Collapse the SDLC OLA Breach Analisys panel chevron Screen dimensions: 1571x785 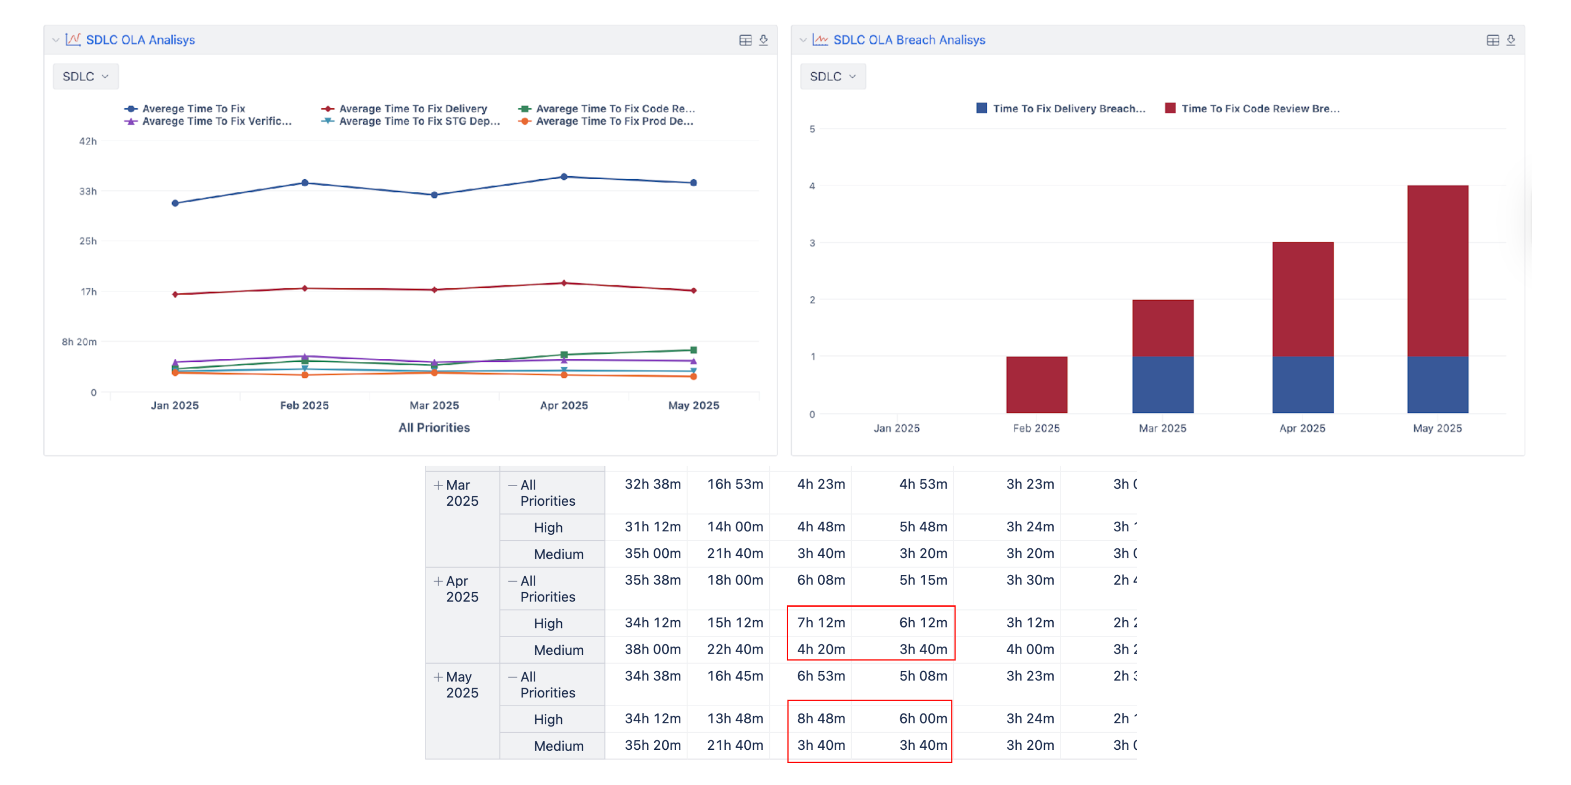coord(803,40)
